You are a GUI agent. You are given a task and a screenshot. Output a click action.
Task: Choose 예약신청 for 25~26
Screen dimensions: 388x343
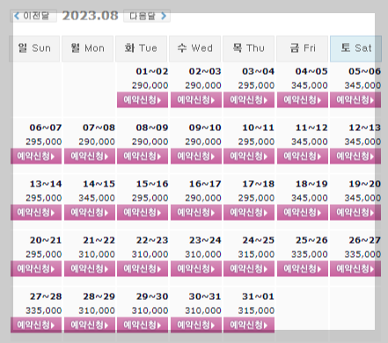coord(303,269)
